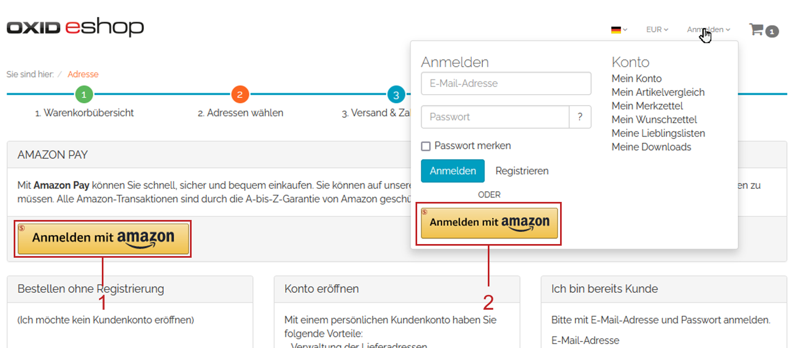Screen dimensions: 790x348
Task: Click Anmelden mit Amazon in Amazon Pay panel
Action: tap(103, 239)
